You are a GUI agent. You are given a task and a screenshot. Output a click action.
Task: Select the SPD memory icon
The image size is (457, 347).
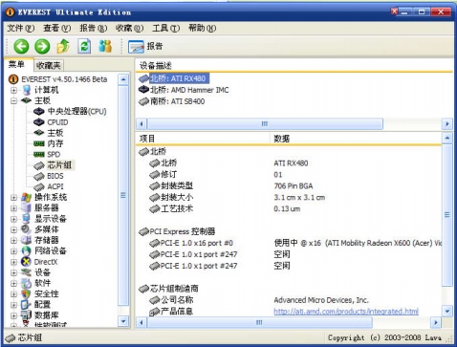(39, 155)
